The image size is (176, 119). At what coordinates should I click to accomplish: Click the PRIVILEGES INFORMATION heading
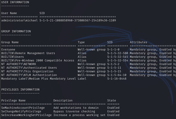20,89
